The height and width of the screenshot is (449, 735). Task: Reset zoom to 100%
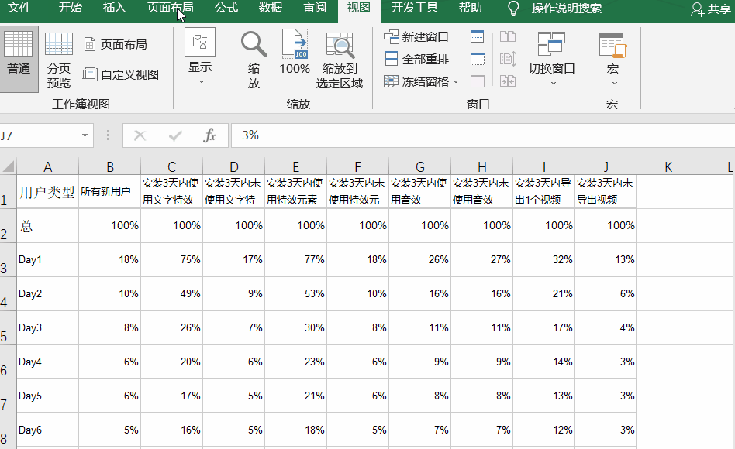pos(295,53)
